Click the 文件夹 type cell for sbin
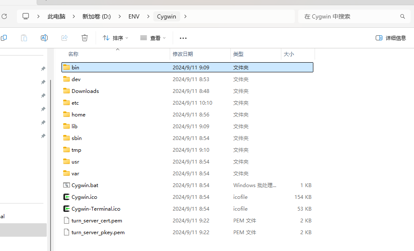The image size is (414, 251). pos(241,138)
